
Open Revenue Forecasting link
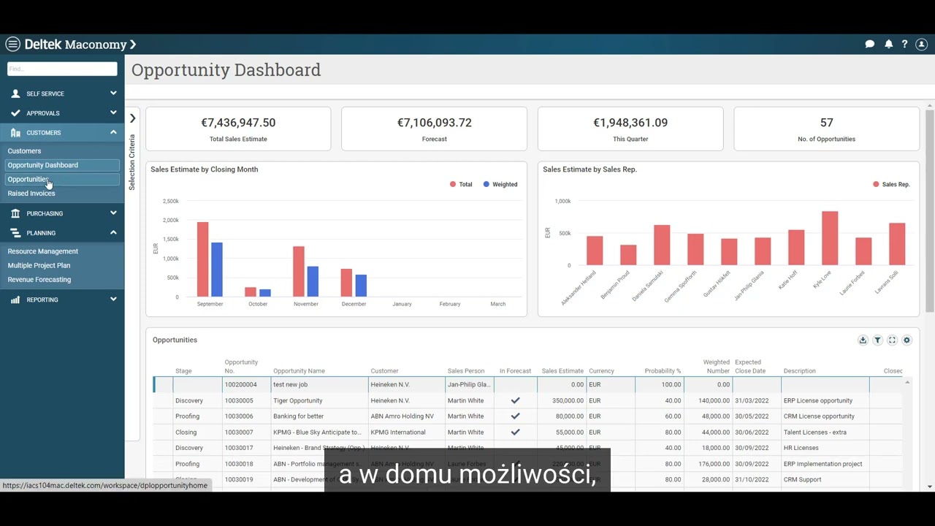pos(39,280)
